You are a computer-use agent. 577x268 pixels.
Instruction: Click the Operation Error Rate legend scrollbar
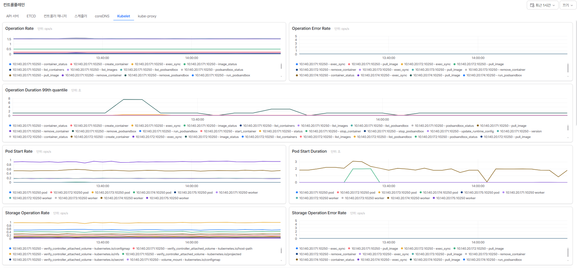pyautogui.click(x=568, y=68)
